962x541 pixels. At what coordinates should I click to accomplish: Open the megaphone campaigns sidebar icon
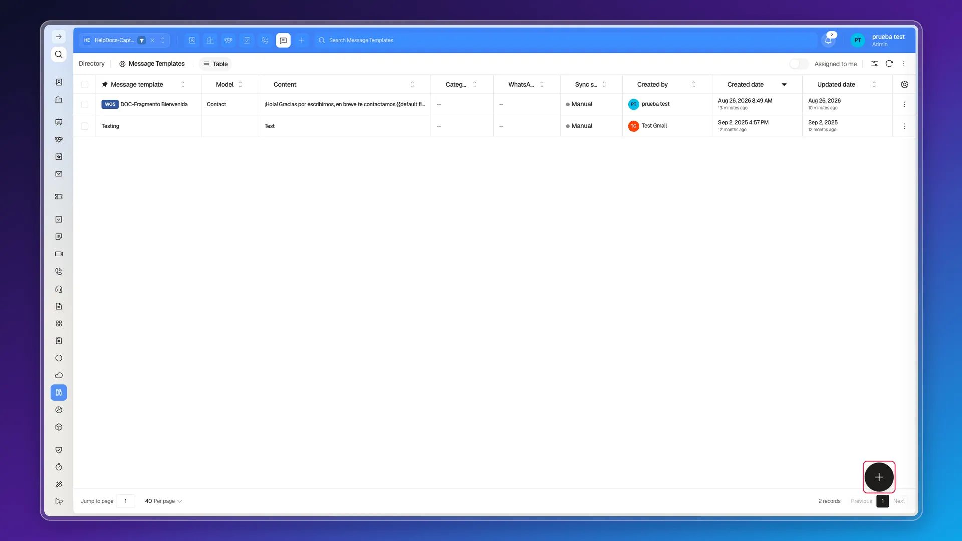point(59,501)
